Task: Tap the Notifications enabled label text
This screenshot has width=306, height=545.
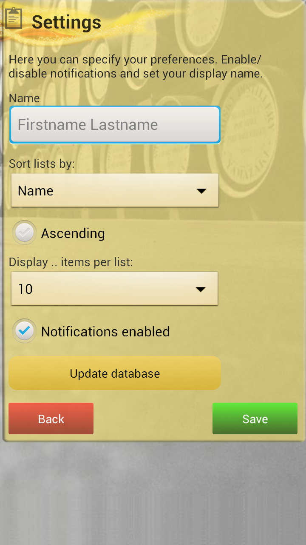Action: click(105, 332)
